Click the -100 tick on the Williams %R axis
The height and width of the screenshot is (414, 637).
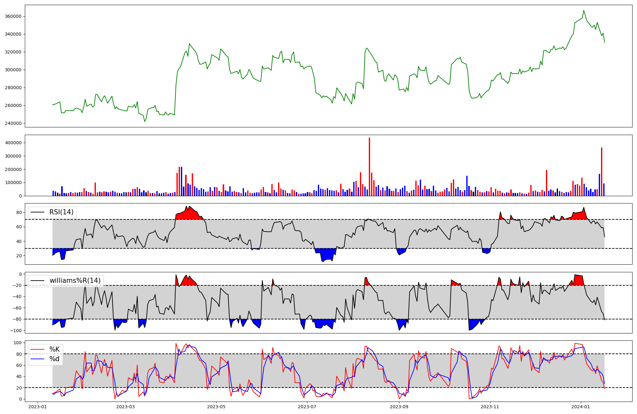tap(15, 331)
